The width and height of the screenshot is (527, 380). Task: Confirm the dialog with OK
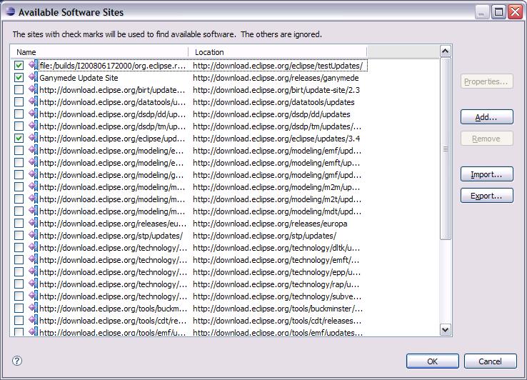(x=432, y=361)
